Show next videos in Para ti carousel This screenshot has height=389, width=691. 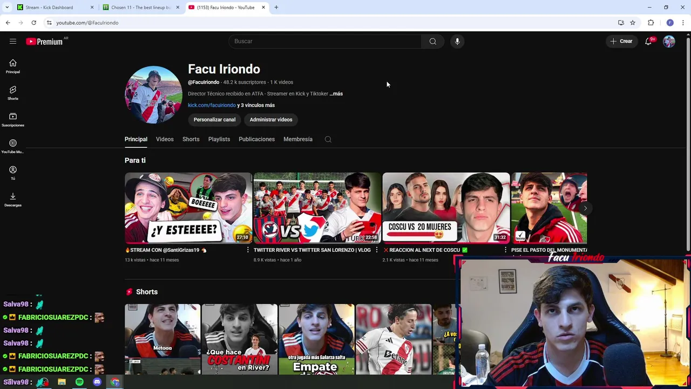coord(585,208)
